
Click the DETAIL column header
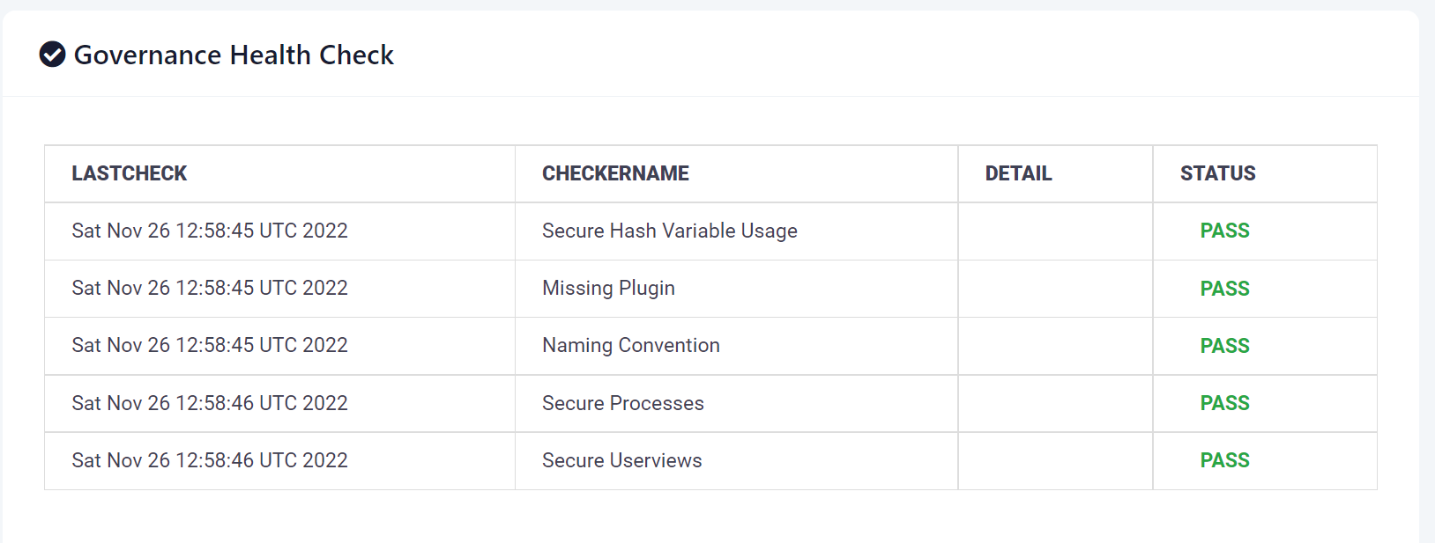pyautogui.click(x=1018, y=173)
